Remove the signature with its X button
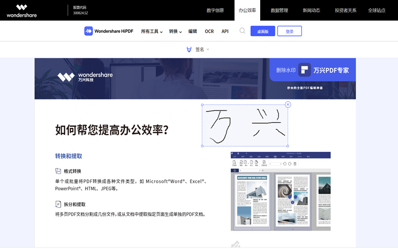Viewport: 398px width, 249px height. (x=288, y=105)
